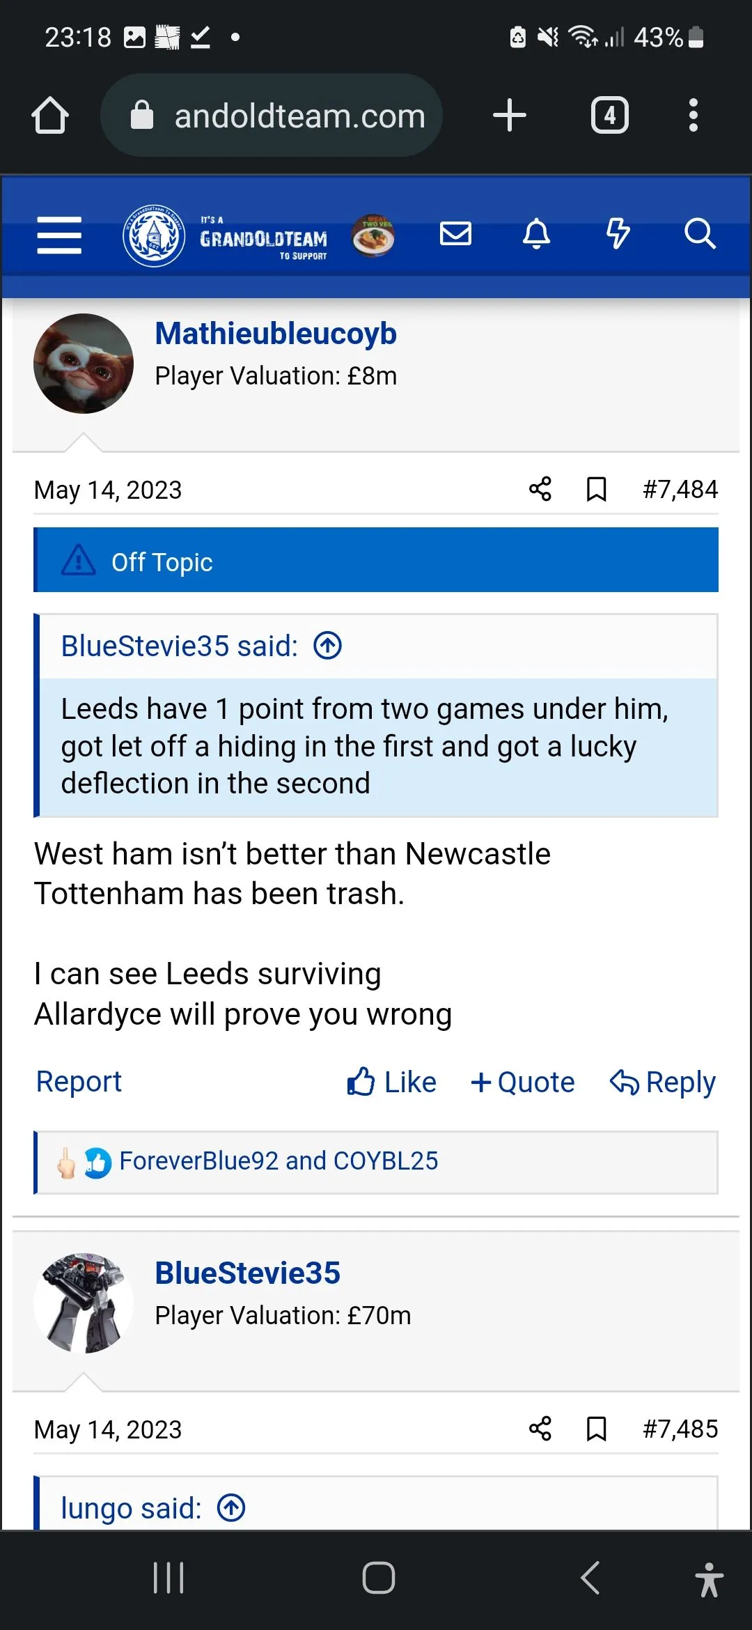This screenshot has height=1630, width=752.
Task: Reply to Mathieubleucoyb's post
Action: click(x=663, y=1082)
